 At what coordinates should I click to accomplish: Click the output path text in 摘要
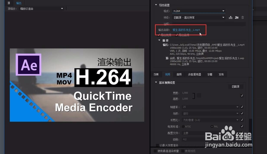[207, 45]
